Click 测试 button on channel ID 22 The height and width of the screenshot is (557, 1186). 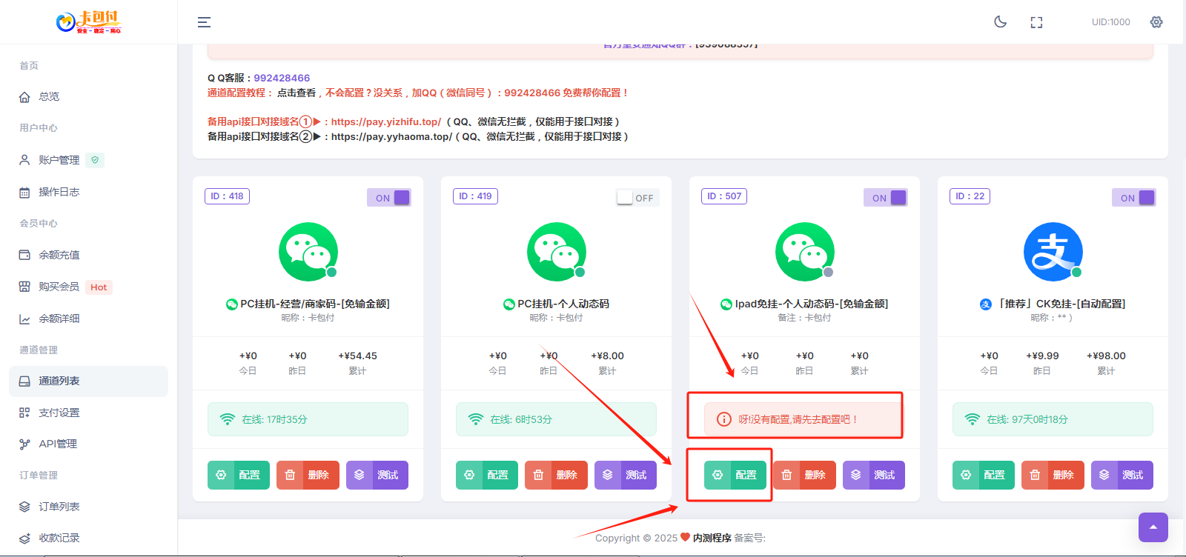pyautogui.click(x=1122, y=475)
